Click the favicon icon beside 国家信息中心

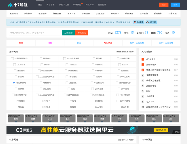point(13,95)
